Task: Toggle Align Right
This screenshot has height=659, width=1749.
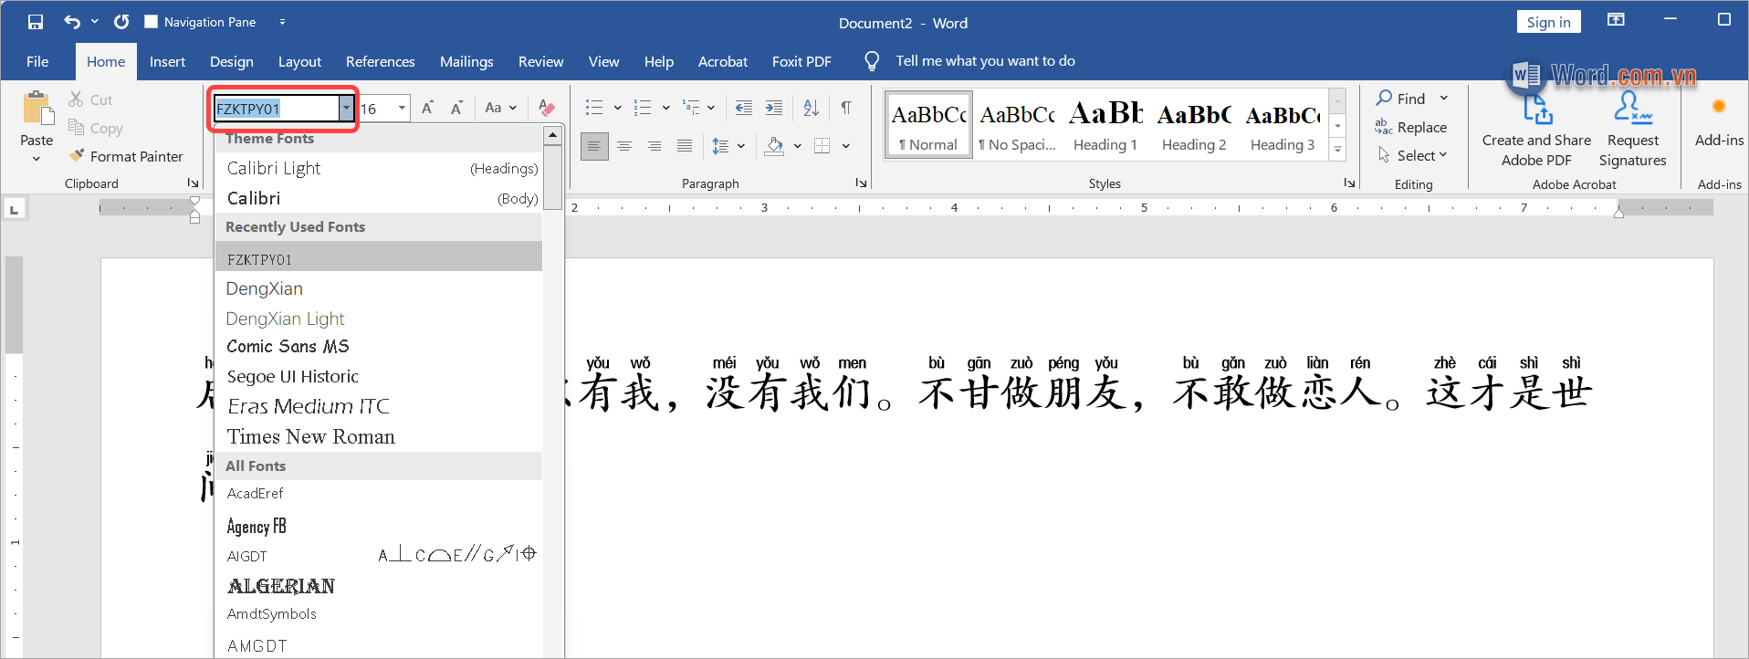Action: click(x=655, y=146)
